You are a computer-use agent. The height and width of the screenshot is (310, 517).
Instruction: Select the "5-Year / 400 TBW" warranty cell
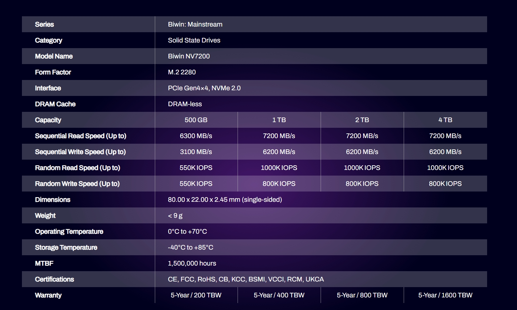[279, 295]
